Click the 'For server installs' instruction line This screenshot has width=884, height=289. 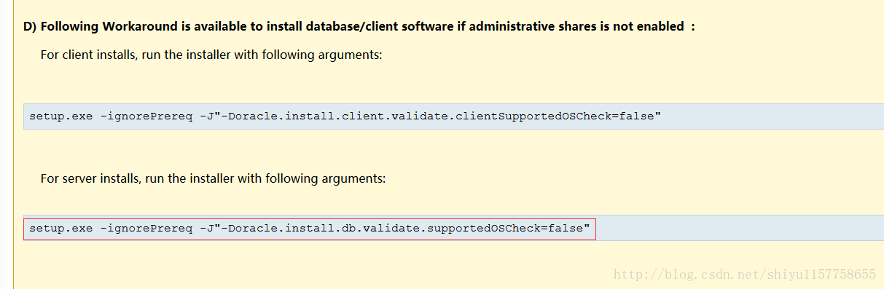[x=213, y=178]
